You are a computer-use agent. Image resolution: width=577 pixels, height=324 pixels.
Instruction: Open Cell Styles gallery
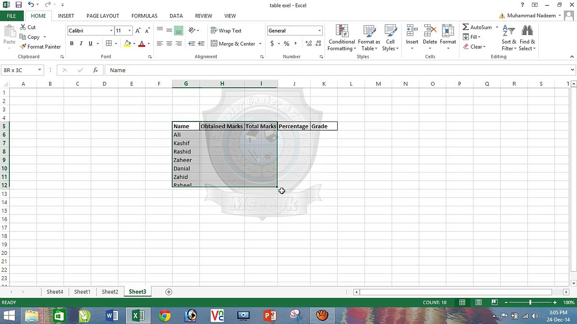pyautogui.click(x=390, y=38)
